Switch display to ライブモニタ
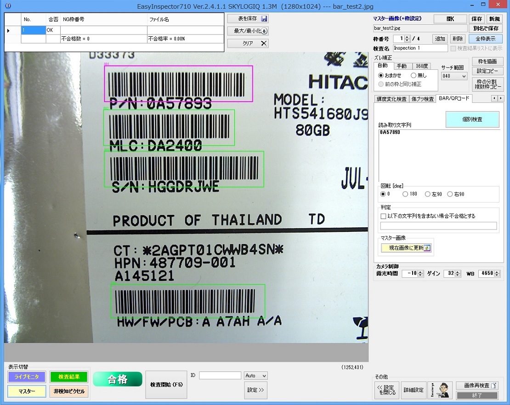This screenshot has height=405, width=510. (x=27, y=377)
